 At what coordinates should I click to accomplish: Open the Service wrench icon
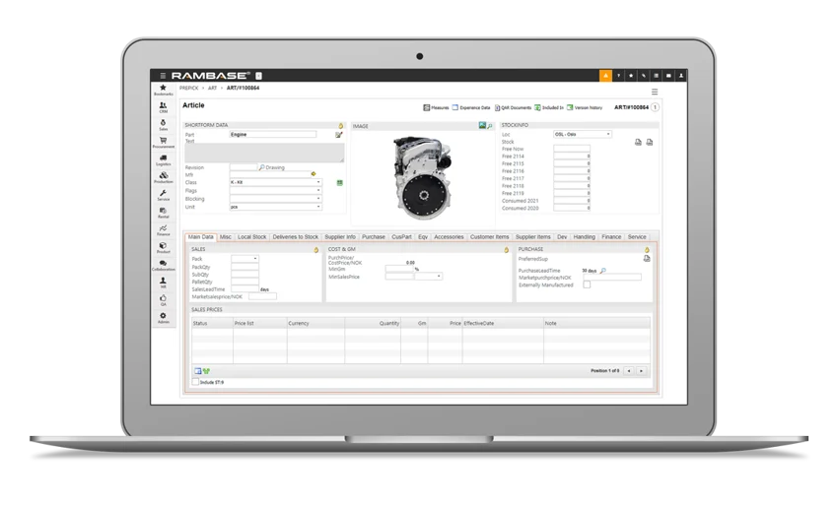point(163,196)
